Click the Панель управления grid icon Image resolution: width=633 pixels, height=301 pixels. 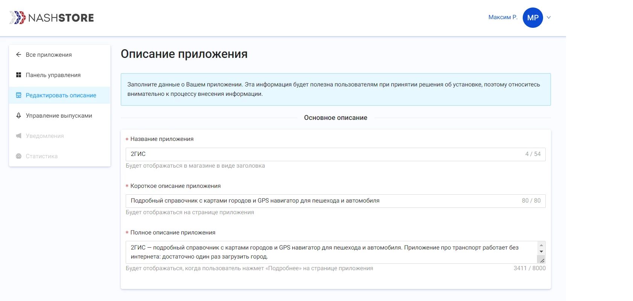pos(18,75)
